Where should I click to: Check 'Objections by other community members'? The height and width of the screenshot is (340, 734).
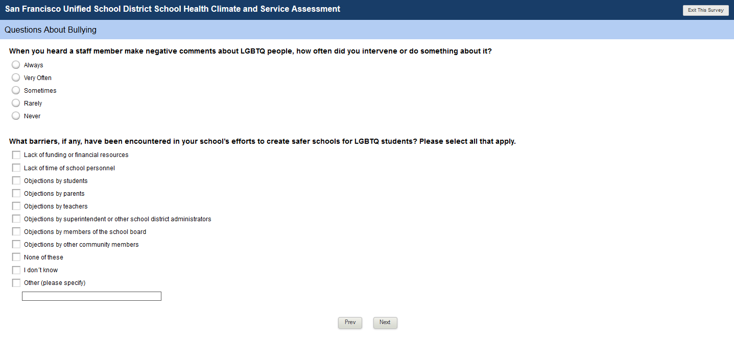(16, 244)
